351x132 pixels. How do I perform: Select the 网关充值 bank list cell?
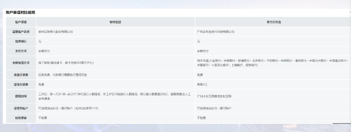coord(272,63)
